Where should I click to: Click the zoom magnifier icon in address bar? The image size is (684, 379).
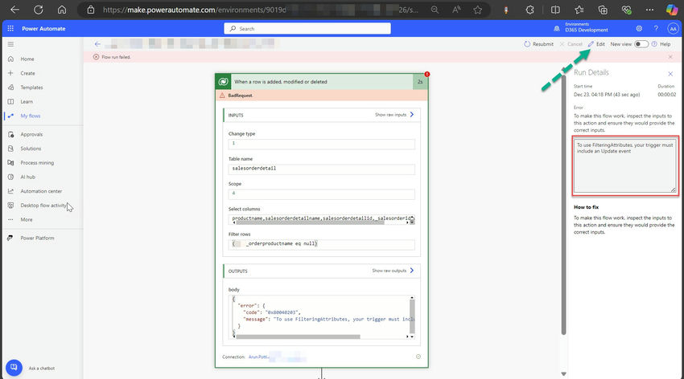pyautogui.click(x=435, y=10)
